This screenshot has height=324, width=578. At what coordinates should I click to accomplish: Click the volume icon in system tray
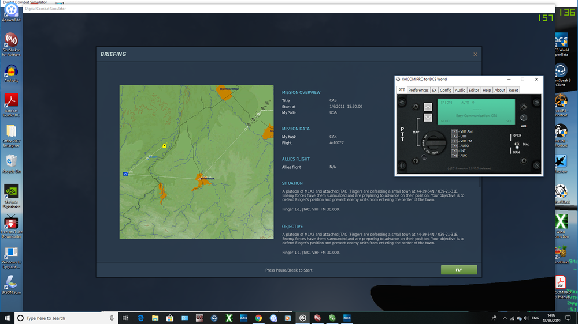[x=526, y=318]
